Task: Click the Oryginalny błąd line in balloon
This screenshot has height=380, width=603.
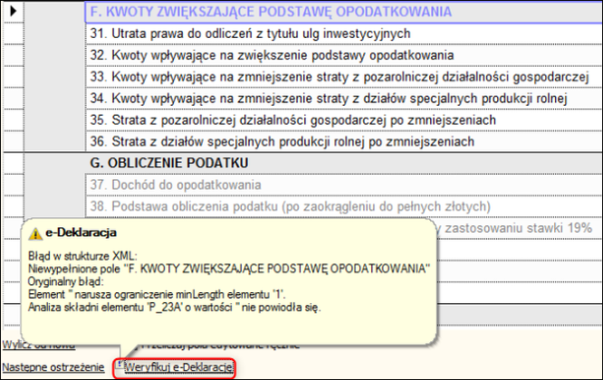Action: tap(66, 281)
